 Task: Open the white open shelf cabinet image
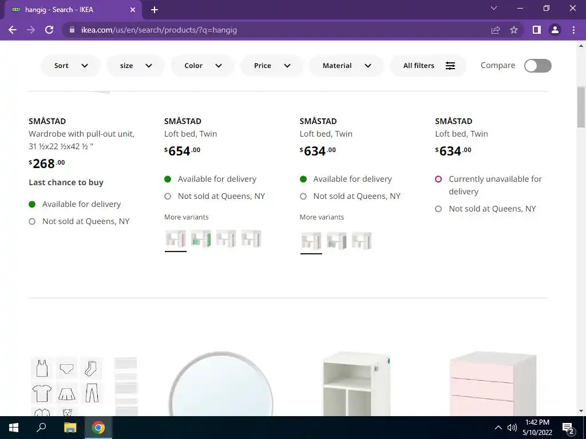(356, 384)
